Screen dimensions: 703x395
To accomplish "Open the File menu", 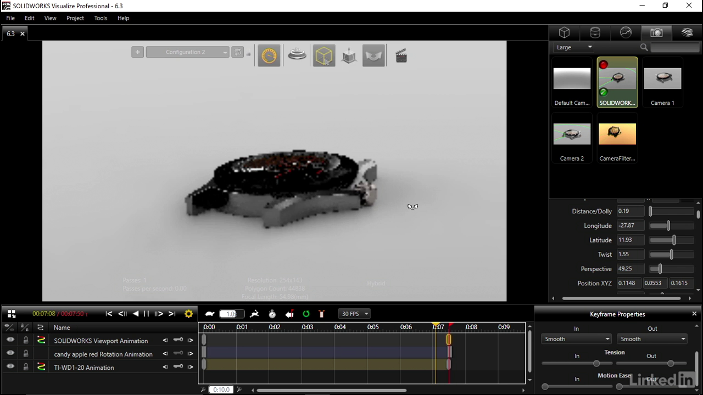I will [x=10, y=18].
